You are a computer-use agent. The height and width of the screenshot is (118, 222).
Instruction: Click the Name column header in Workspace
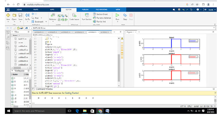15,74
